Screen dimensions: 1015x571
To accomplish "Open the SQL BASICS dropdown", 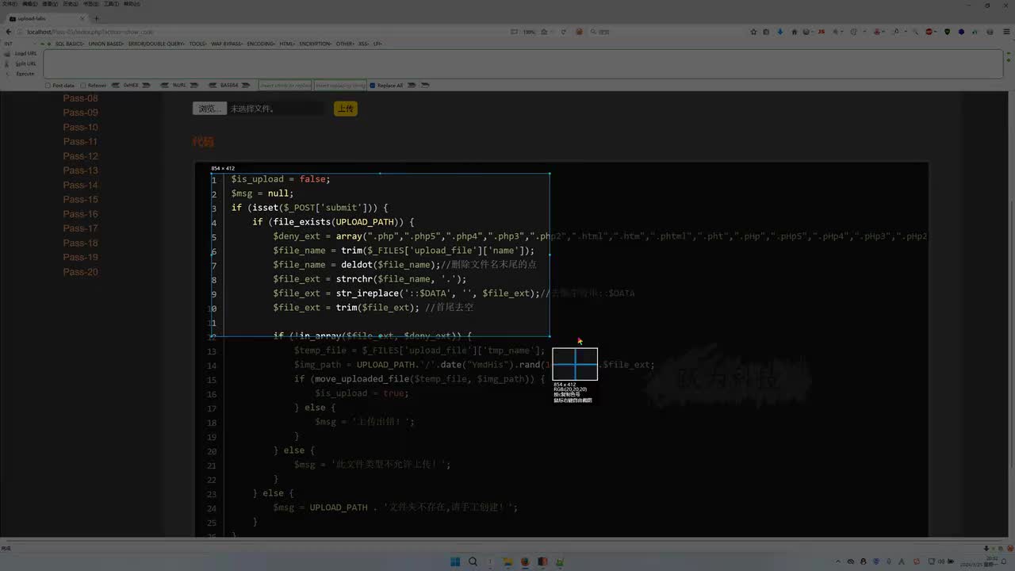I will pyautogui.click(x=70, y=44).
